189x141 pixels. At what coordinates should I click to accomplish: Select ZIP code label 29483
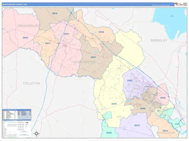click(130, 80)
